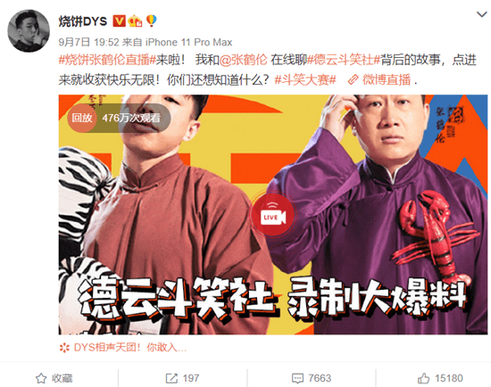The image size is (491, 387).
Task: Click the 9月7日 19:52 post timestamp
Action: click(x=89, y=42)
